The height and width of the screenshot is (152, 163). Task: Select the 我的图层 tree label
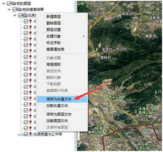coord(24,3)
